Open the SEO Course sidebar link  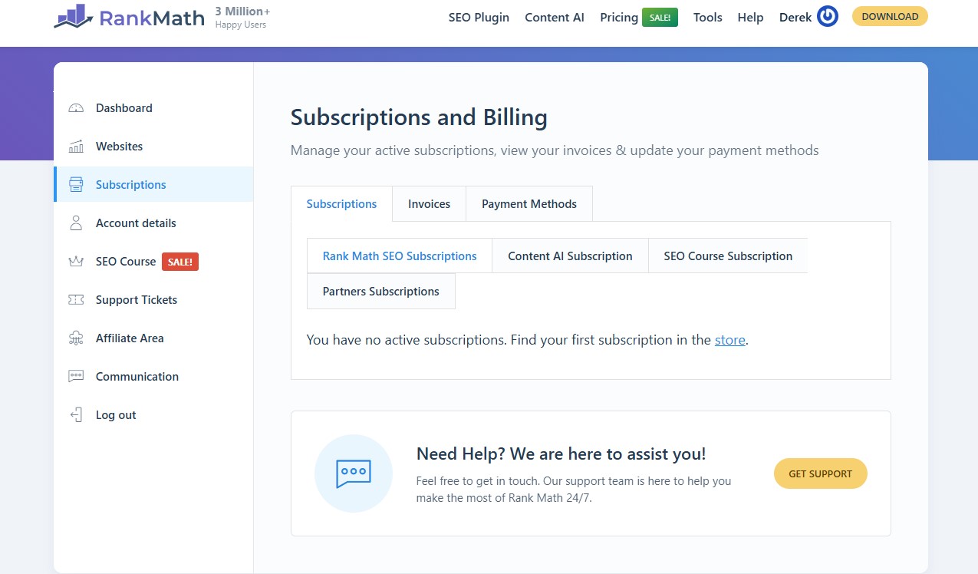coord(126,262)
